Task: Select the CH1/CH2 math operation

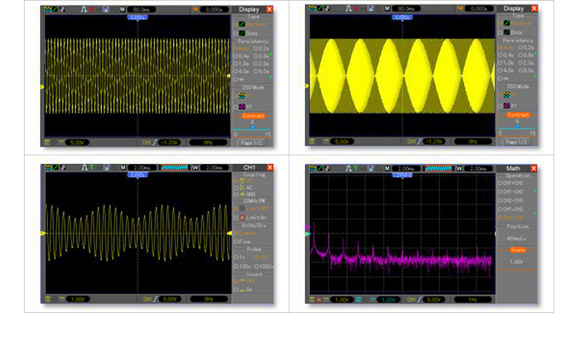Action: click(510, 217)
